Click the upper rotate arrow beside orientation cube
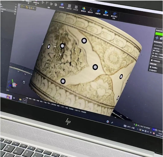The image size is (163, 157). click(9, 82)
